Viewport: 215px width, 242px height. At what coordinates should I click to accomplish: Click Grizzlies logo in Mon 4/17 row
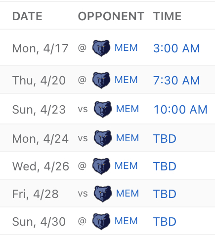coord(101,48)
